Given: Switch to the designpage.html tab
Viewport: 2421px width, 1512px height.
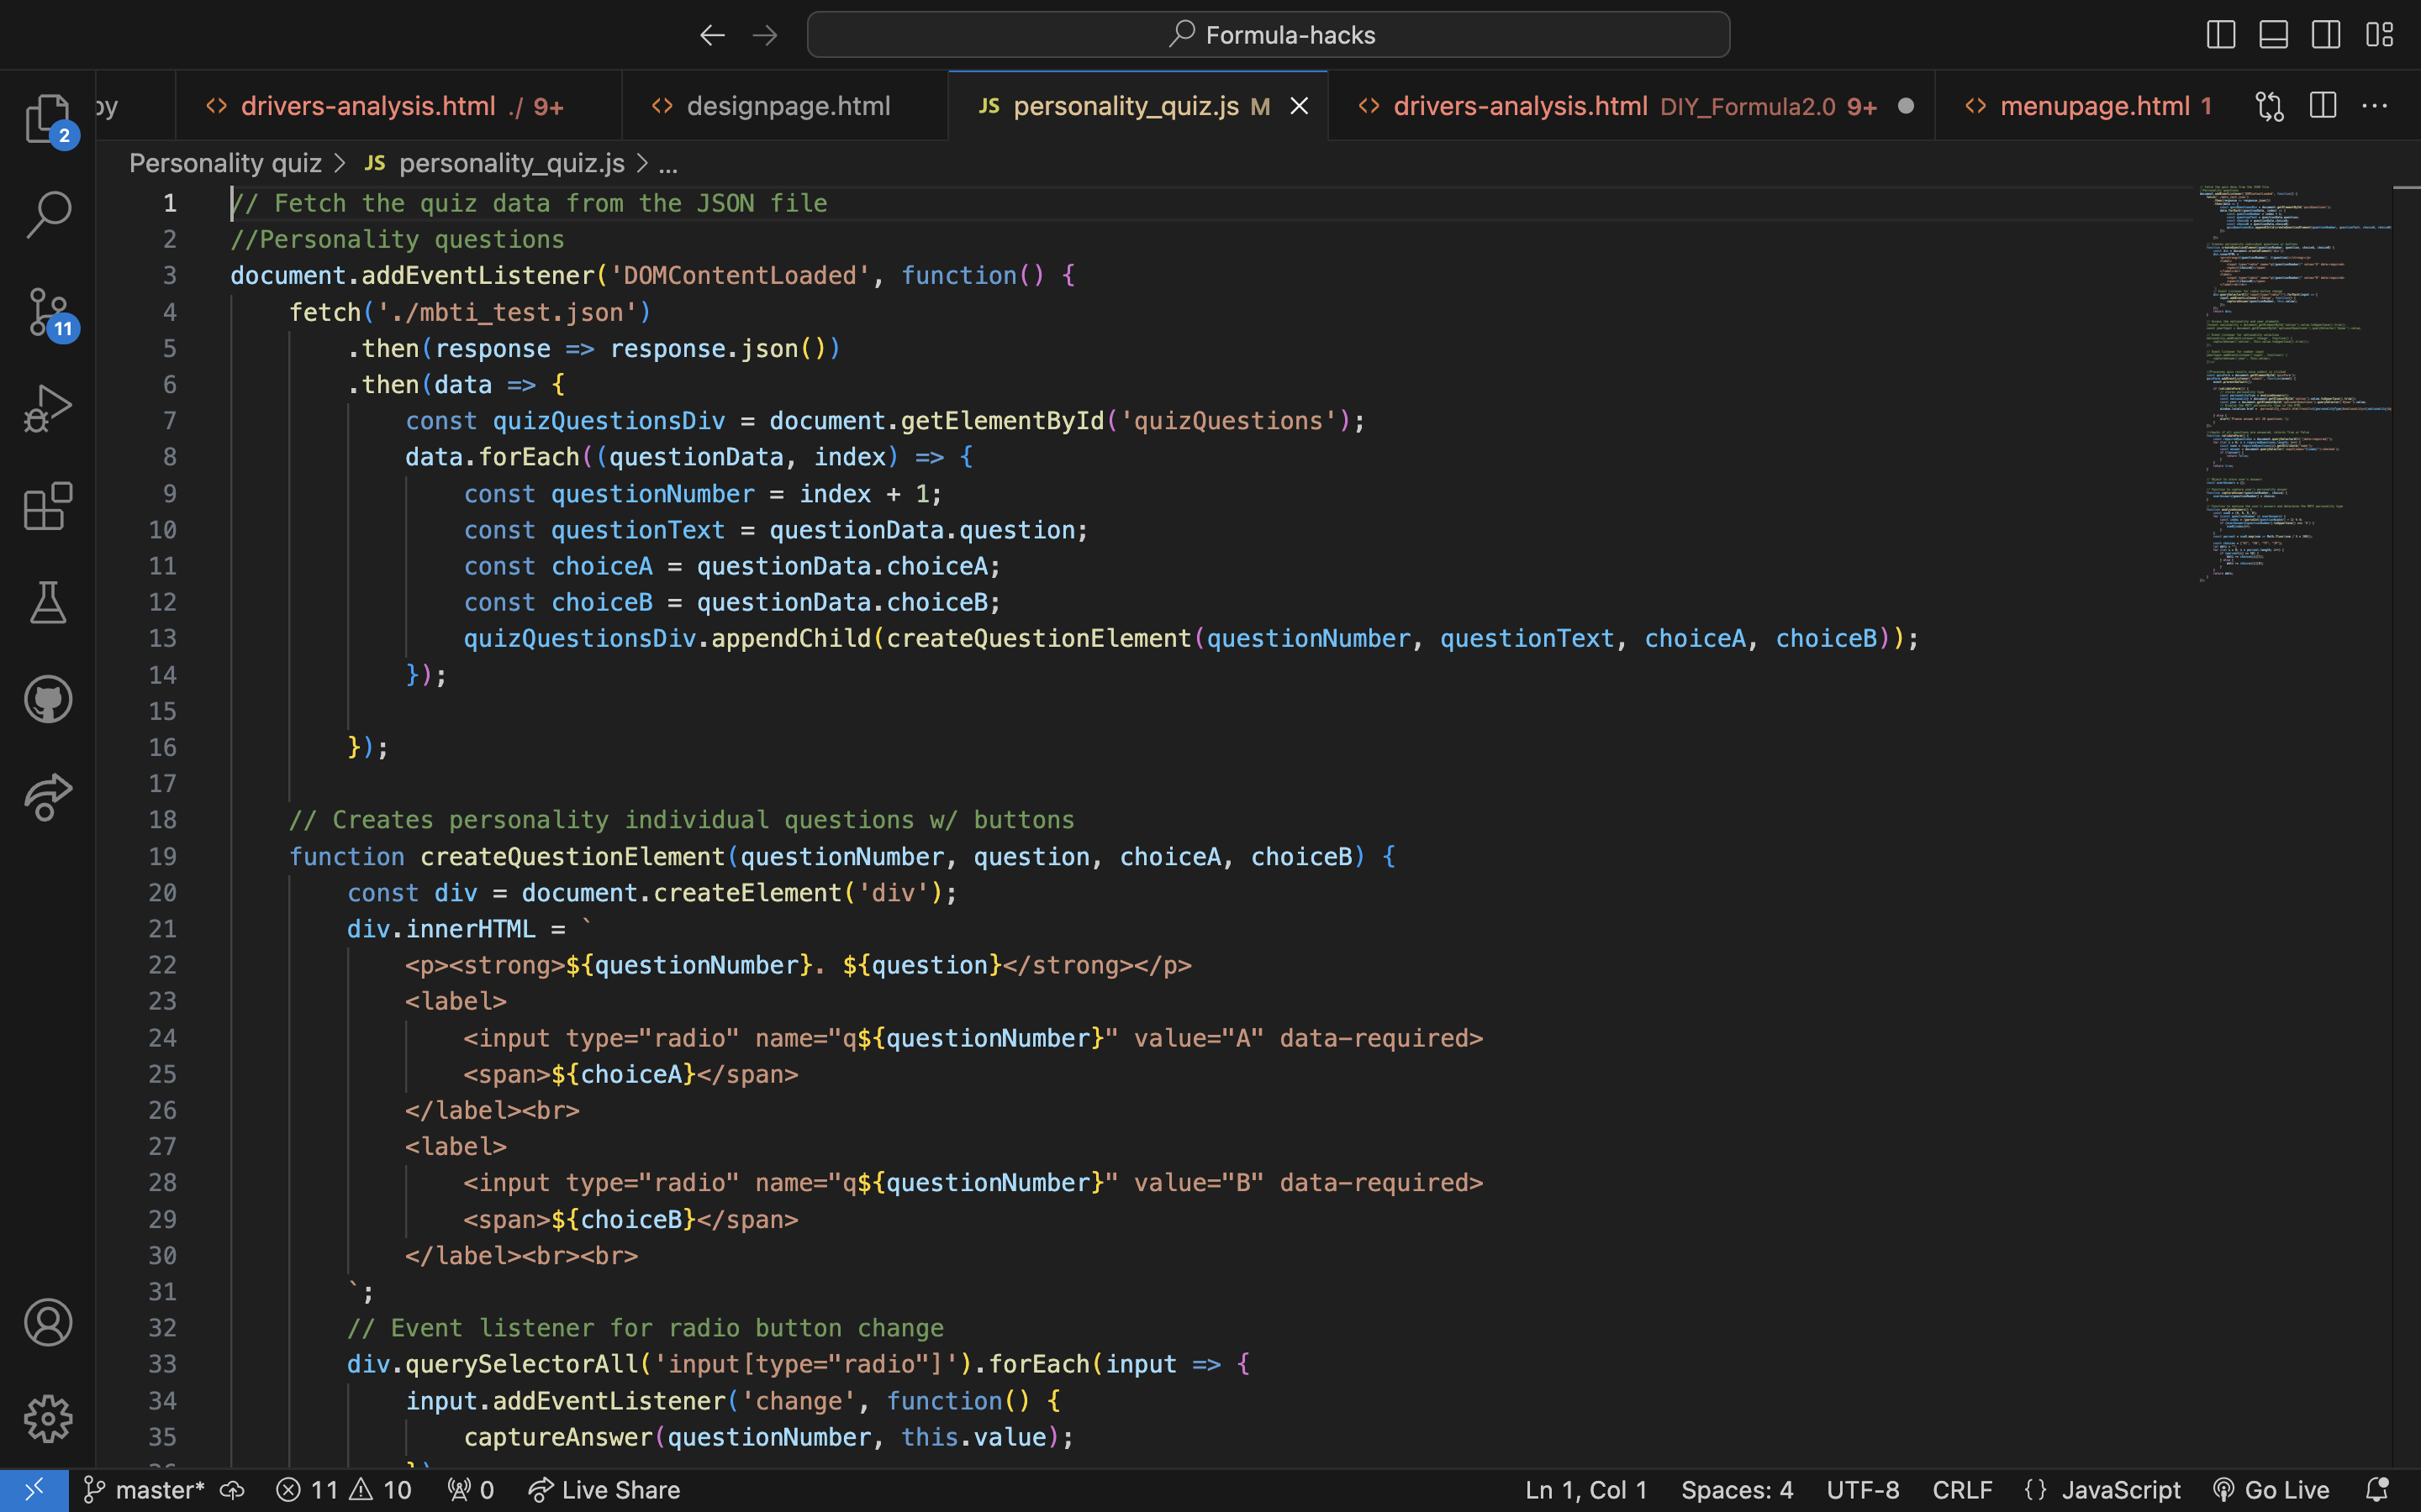Looking at the screenshot, I should (x=788, y=106).
